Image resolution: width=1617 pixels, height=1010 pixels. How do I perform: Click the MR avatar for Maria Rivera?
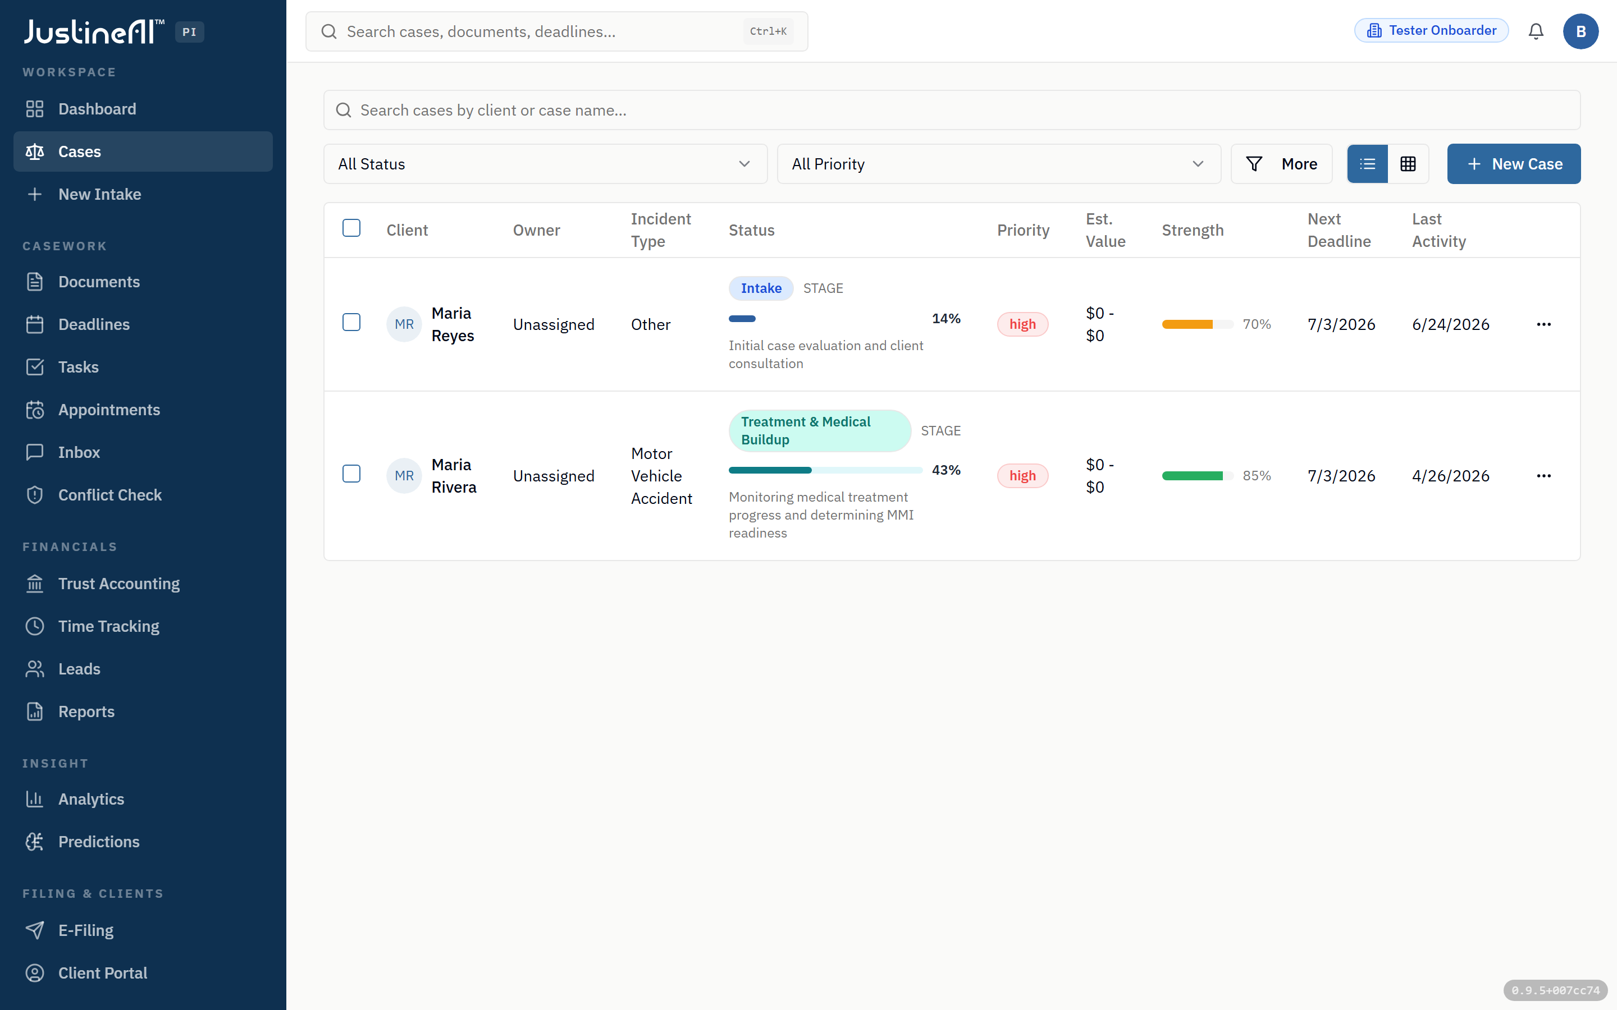coord(404,476)
